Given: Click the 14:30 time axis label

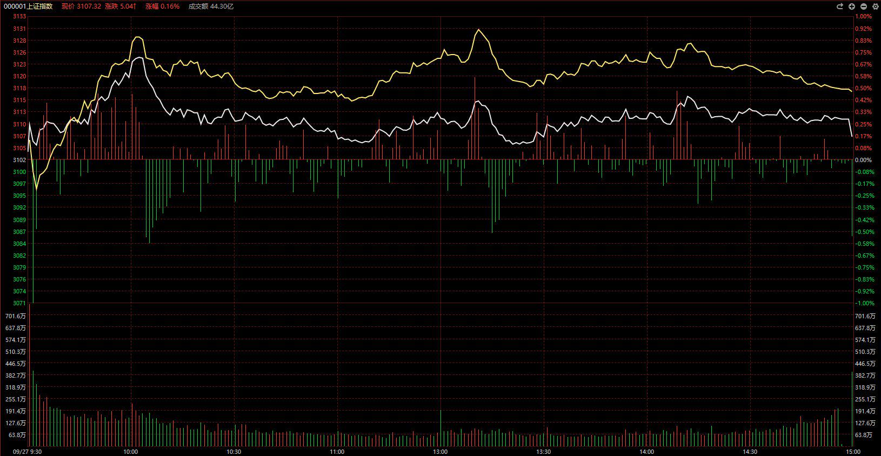Looking at the screenshot, I should pos(750,452).
